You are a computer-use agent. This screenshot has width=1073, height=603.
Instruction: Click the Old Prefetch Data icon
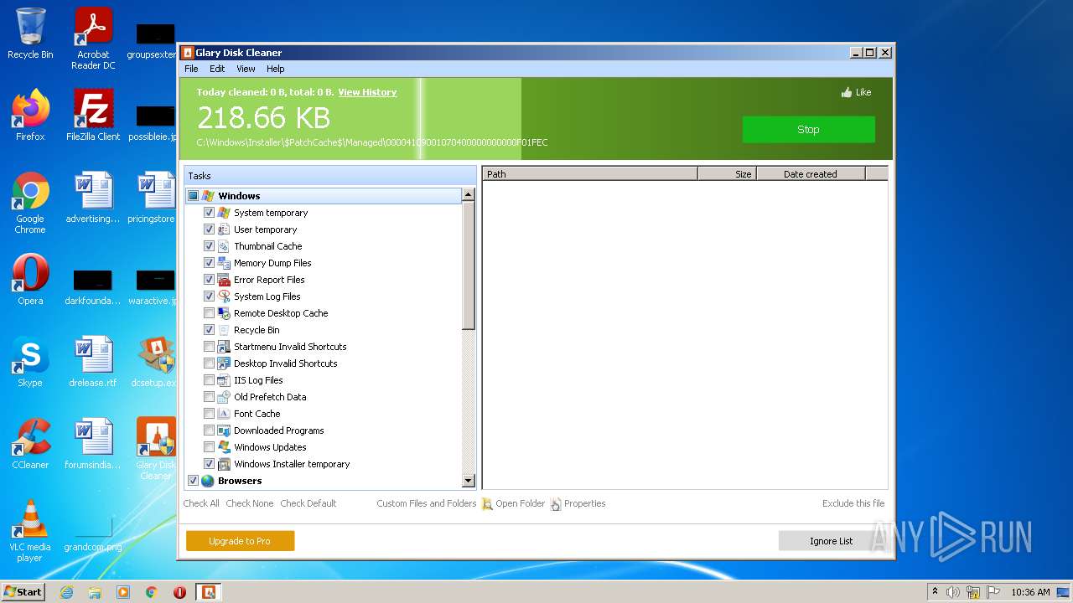(x=224, y=397)
